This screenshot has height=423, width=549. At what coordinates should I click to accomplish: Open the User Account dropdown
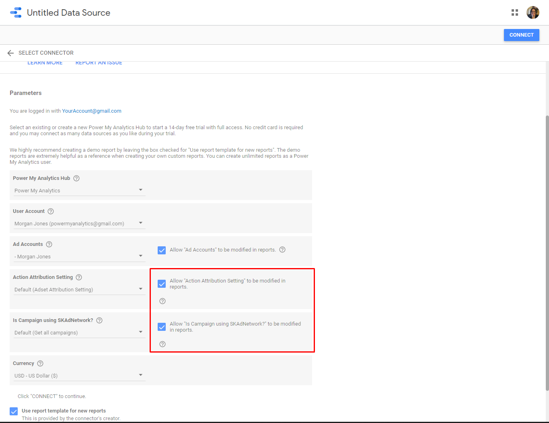pyautogui.click(x=79, y=223)
